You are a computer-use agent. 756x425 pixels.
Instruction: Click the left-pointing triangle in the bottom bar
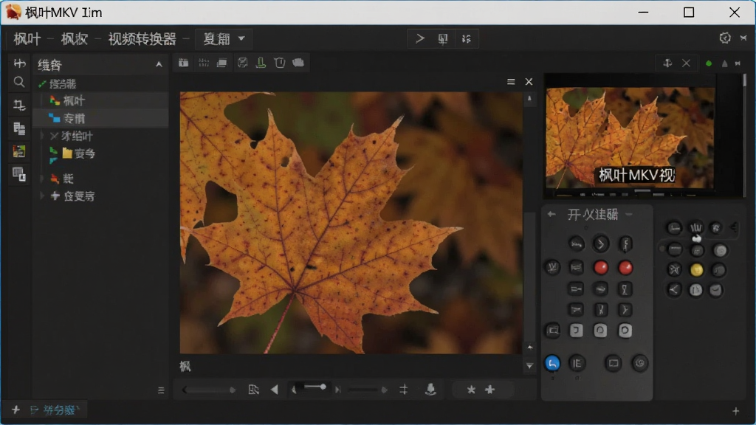[275, 390]
